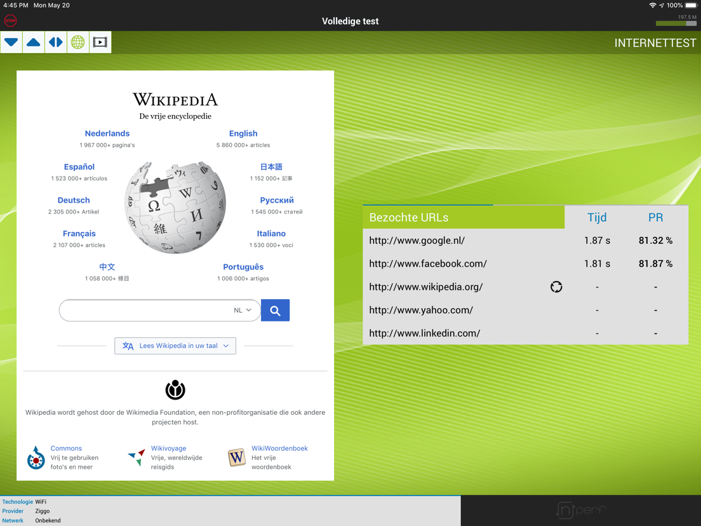
Task: Click De vrije encyclopedie subtitle
Action: (175, 116)
